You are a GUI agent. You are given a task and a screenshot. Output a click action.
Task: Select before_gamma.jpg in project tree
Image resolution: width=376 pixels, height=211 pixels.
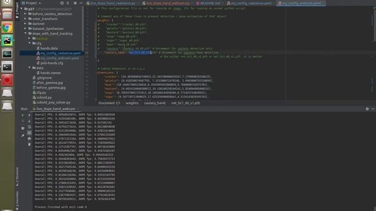49,87
